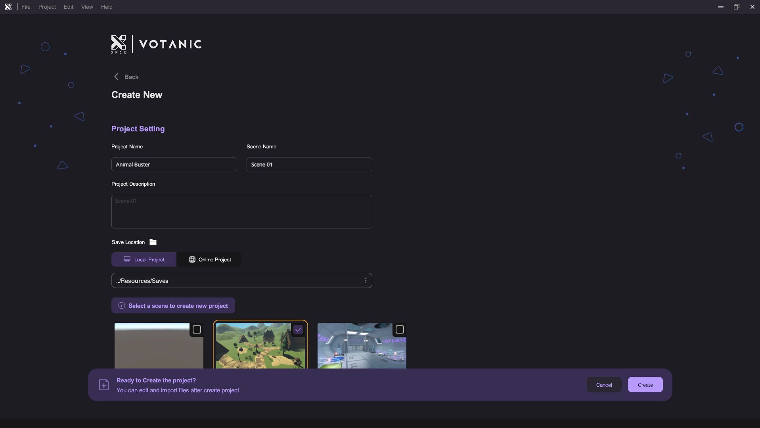Minimize the Votanic window

pyautogui.click(x=720, y=7)
